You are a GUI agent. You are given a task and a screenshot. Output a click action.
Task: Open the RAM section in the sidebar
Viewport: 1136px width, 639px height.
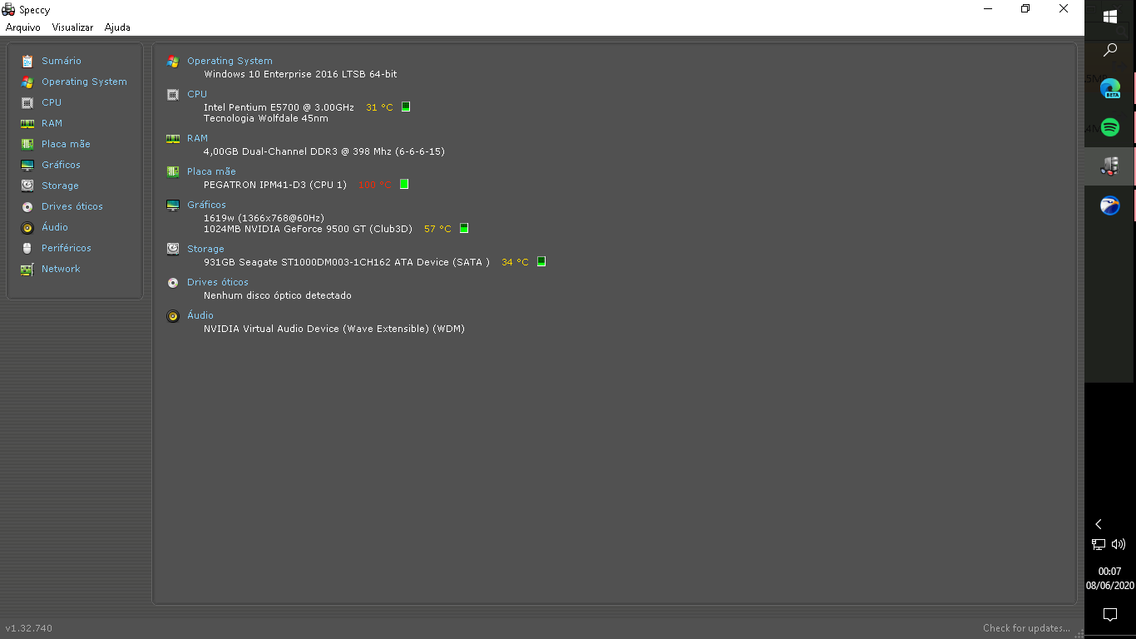[x=52, y=123]
